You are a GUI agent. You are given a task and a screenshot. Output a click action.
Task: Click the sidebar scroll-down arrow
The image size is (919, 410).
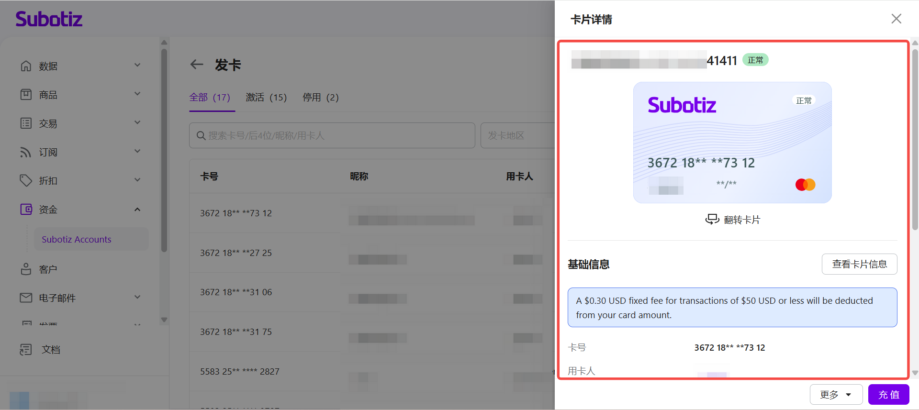164,320
